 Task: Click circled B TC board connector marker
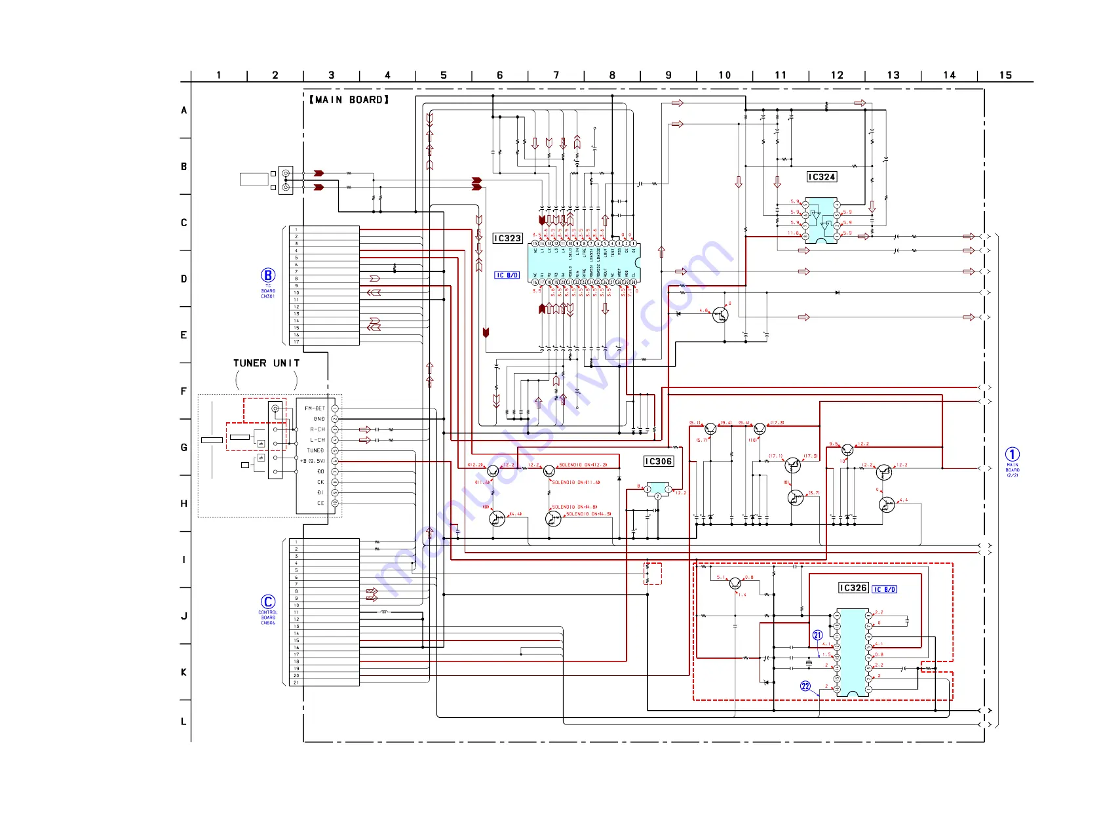268,275
